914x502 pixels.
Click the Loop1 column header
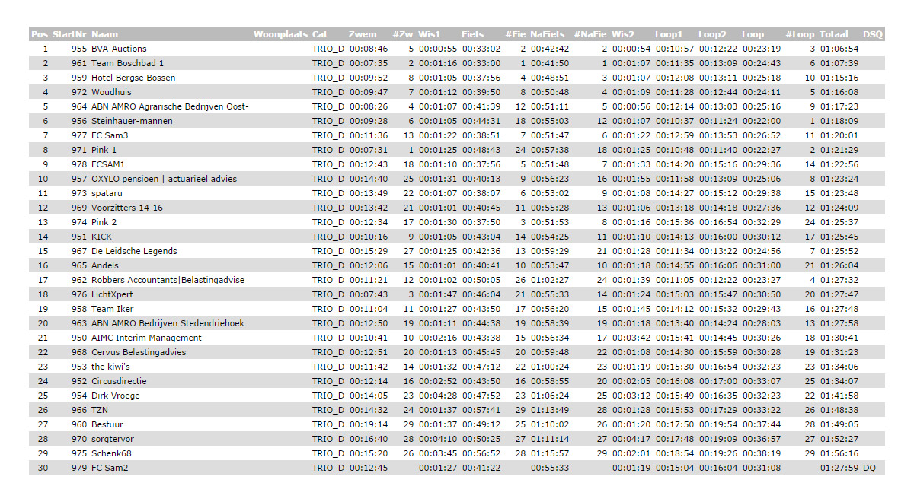(670, 34)
